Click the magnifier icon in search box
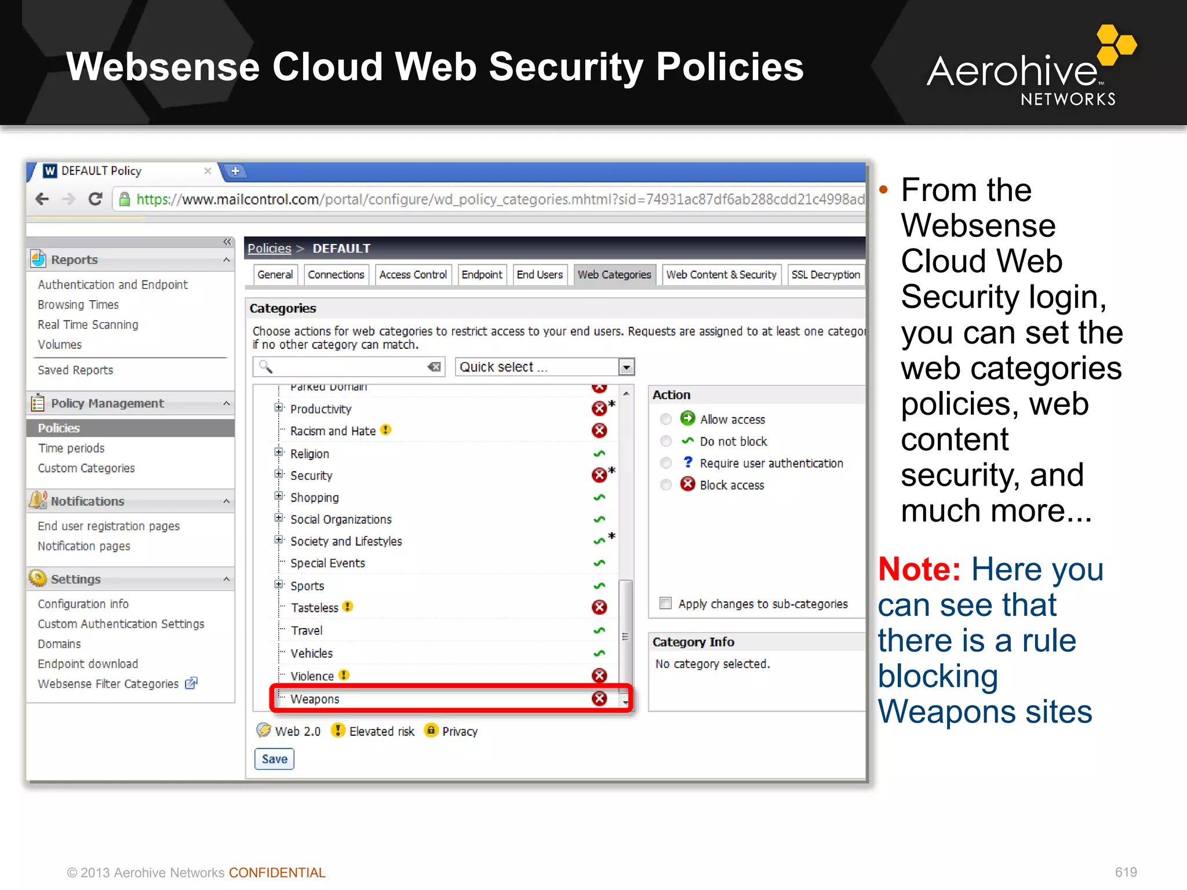Image resolution: width=1187 pixels, height=890 pixels. 265,367
